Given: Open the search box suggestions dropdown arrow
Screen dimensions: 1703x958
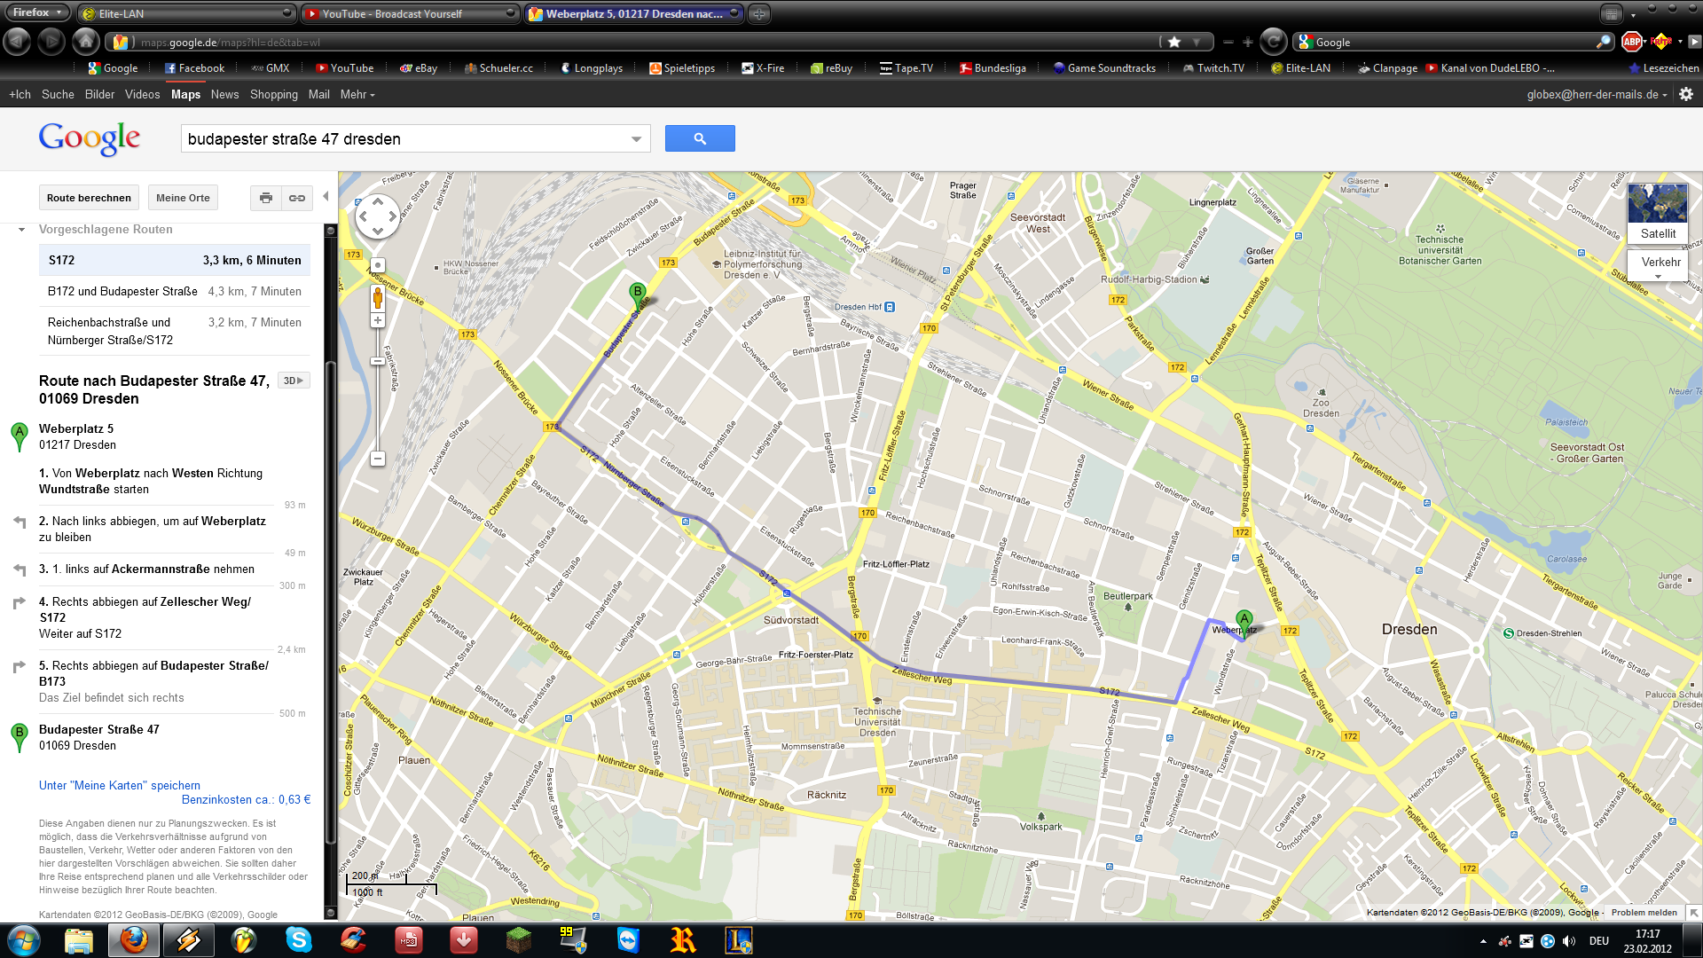Looking at the screenshot, I should point(636,139).
